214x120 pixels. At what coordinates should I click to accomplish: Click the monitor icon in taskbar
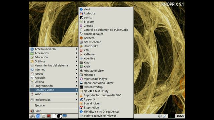[65, 116]
